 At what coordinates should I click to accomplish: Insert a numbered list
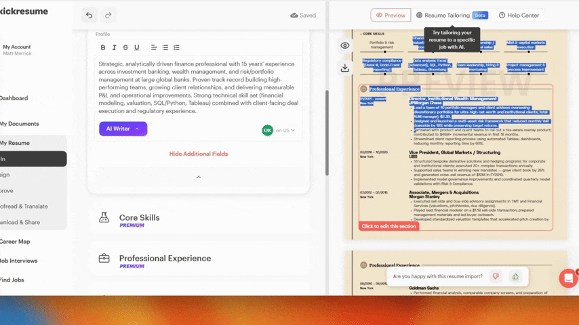(176, 47)
